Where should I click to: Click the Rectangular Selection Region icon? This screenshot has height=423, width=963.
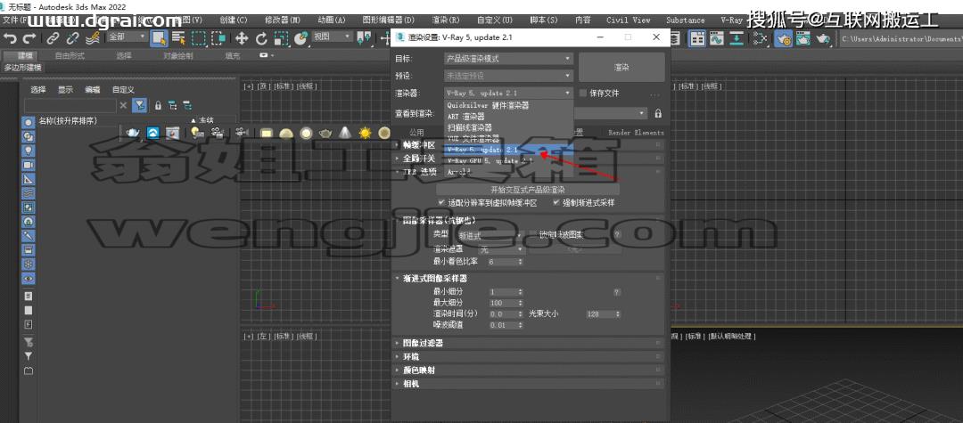[198, 38]
